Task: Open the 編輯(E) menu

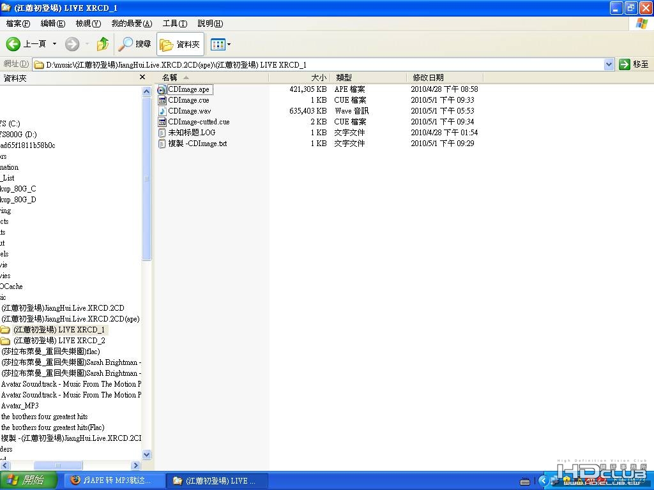Action: (x=52, y=24)
